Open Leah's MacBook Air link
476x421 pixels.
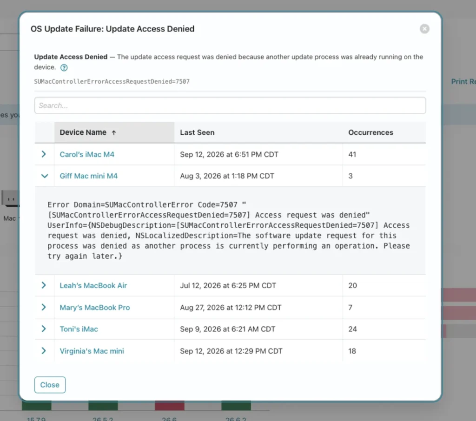(x=93, y=286)
